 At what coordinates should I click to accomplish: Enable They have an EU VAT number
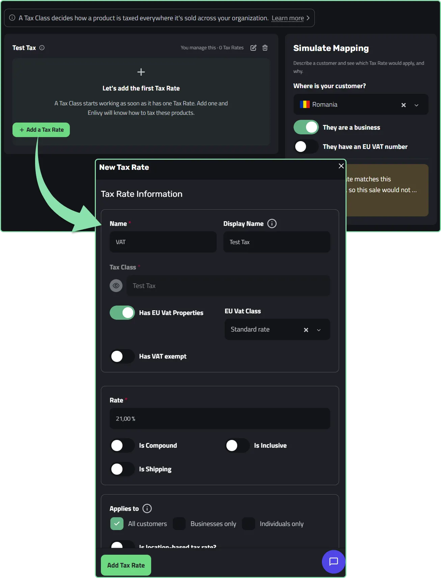[x=306, y=147]
